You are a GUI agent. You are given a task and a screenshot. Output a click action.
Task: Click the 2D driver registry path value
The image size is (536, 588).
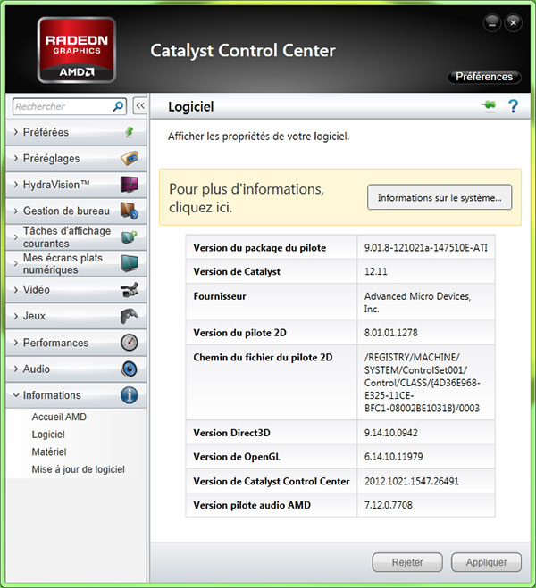423,383
